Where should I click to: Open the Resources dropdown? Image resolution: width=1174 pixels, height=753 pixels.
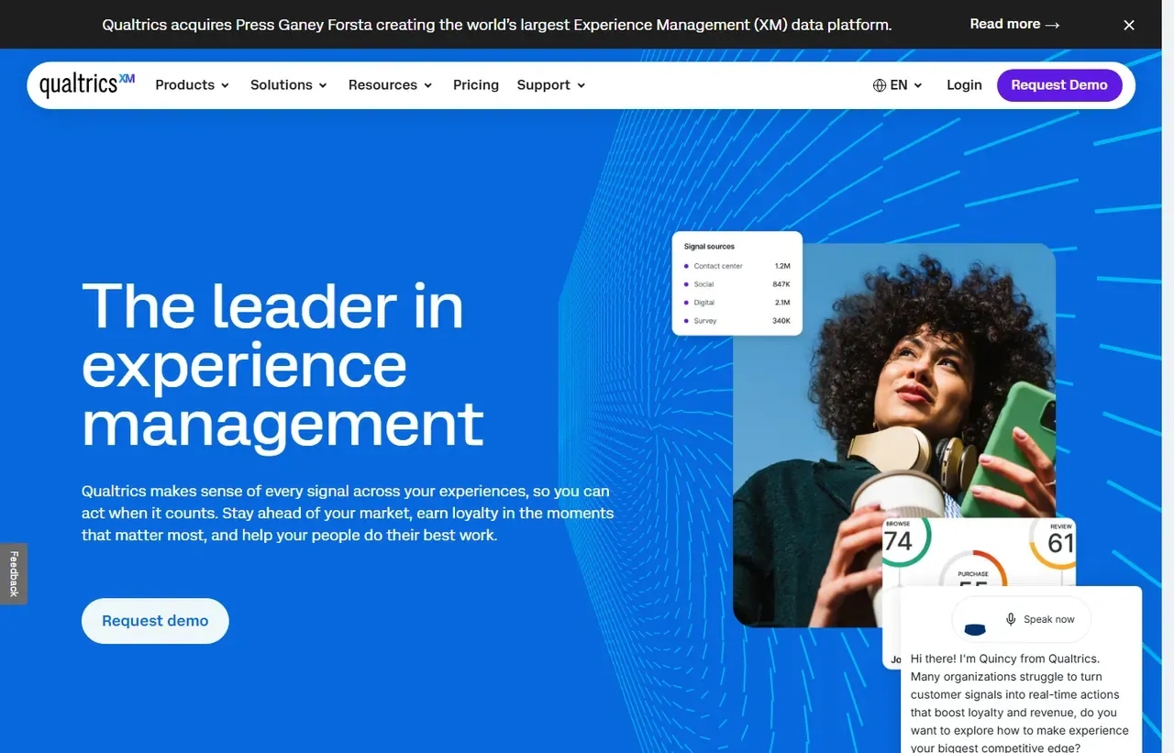(x=390, y=84)
